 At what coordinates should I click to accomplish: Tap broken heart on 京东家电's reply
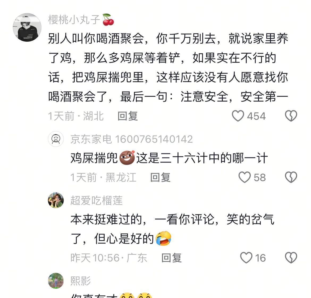tap(291, 177)
